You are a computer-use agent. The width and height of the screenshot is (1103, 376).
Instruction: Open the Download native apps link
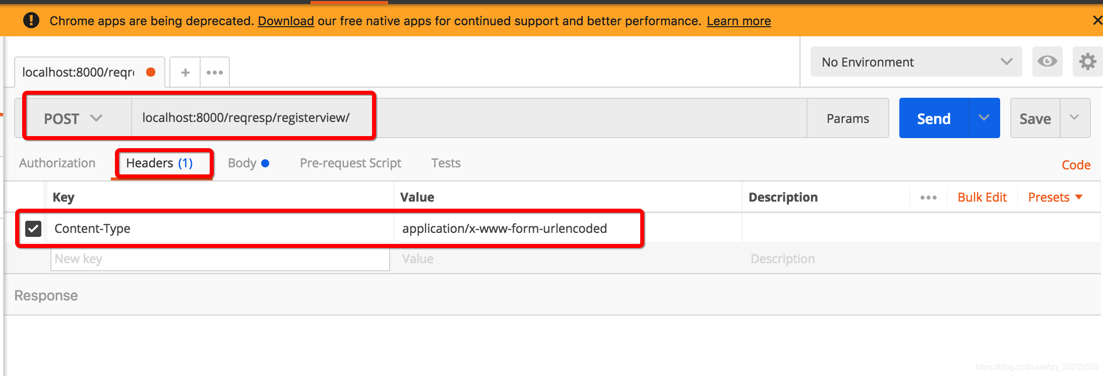pyautogui.click(x=286, y=21)
